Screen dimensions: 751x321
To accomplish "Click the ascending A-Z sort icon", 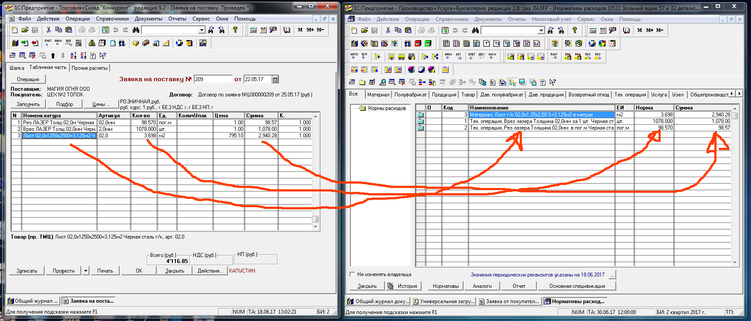I will coord(73,56).
